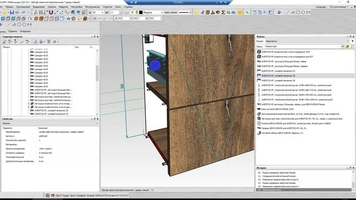Select the purple U-shaped magnet snap icon
Screen dimensions: 356x200
51,12
